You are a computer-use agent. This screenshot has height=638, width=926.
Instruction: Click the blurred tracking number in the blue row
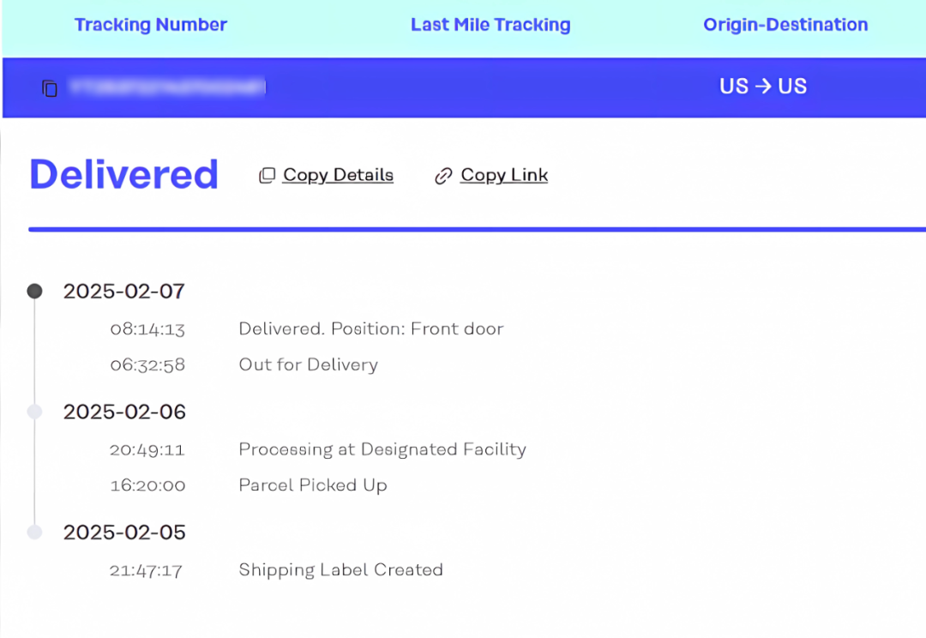[167, 87]
